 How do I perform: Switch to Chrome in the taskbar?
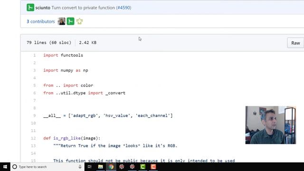coord(111,167)
